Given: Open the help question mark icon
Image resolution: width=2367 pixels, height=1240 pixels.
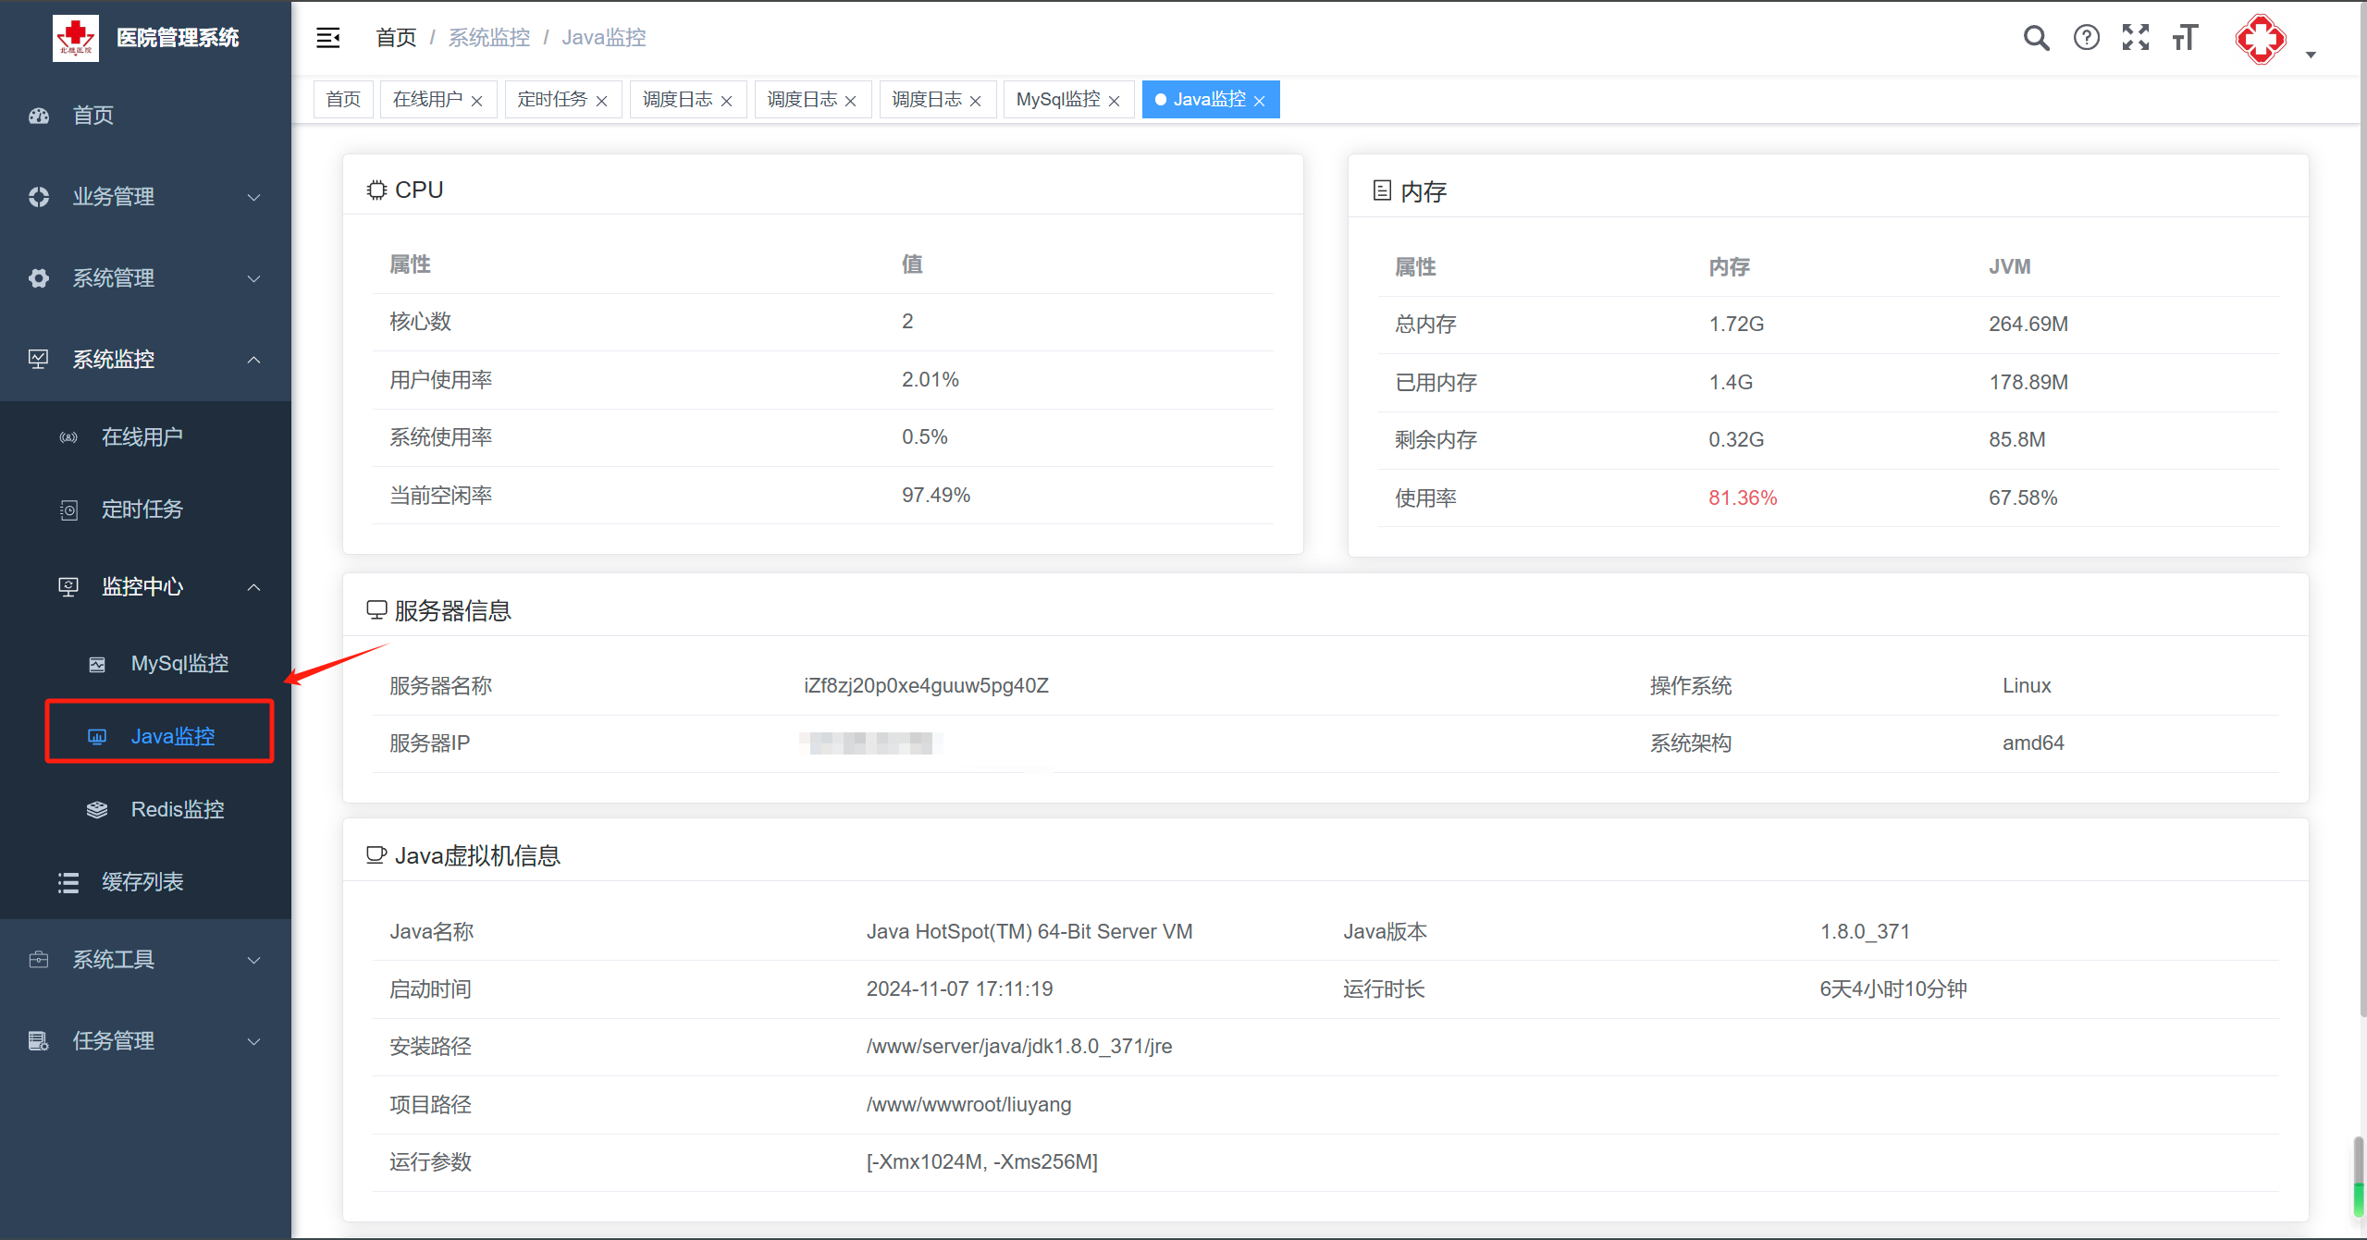Looking at the screenshot, I should pyautogui.click(x=2086, y=38).
